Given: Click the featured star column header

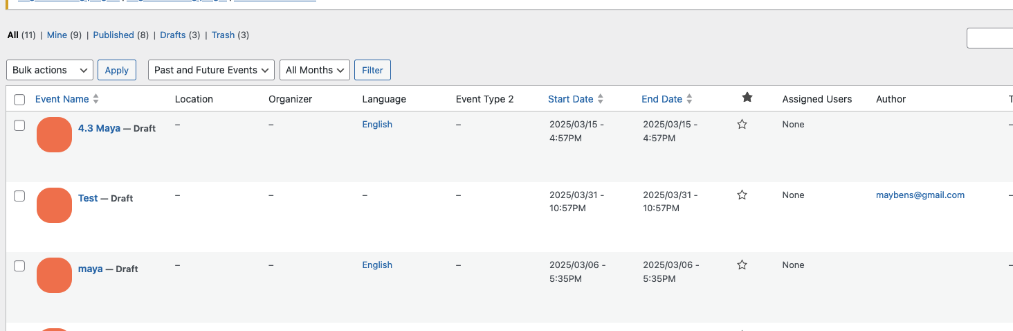Looking at the screenshot, I should tap(747, 98).
